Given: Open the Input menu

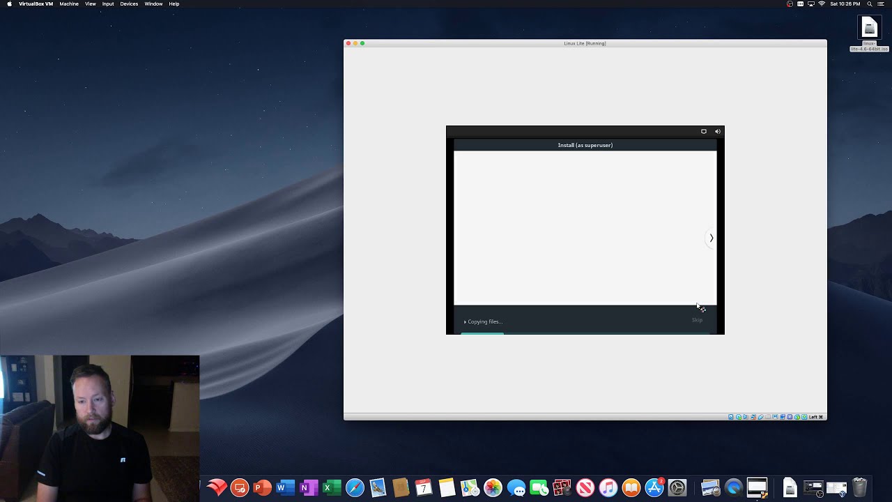Looking at the screenshot, I should [108, 4].
